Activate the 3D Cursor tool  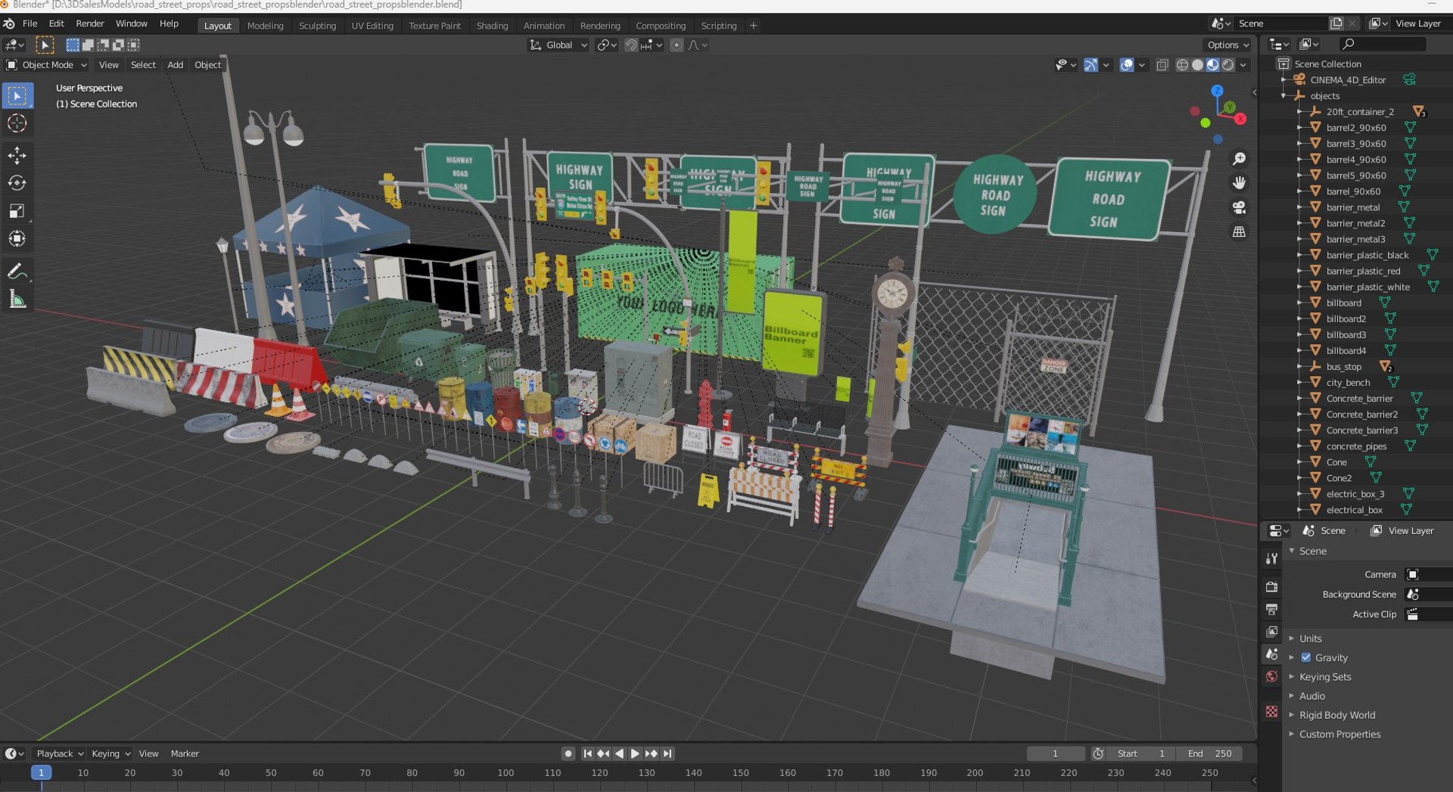coord(17,123)
